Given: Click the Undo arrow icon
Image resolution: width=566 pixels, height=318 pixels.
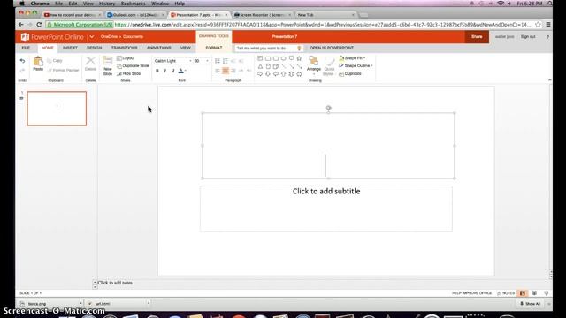Looking at the screenshot, I should pos(22,61).
